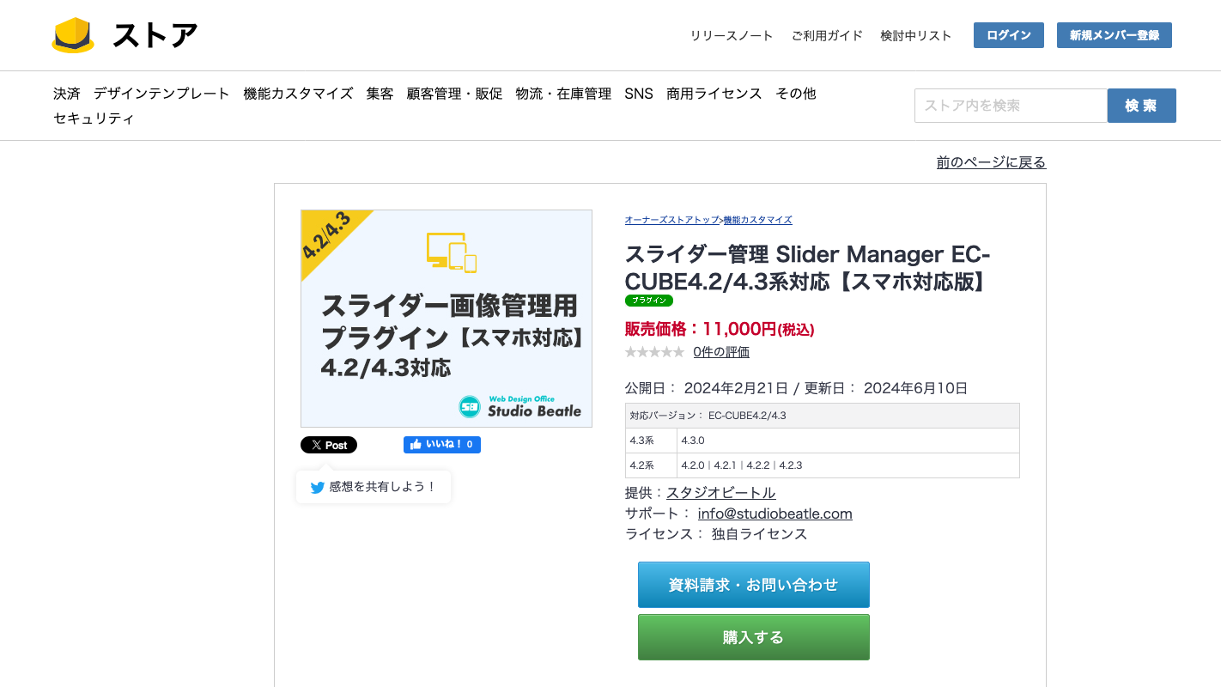Follow the 前のページに戻る link
Viewport: 1221px width, 687px height.
[x=991, y=162]
